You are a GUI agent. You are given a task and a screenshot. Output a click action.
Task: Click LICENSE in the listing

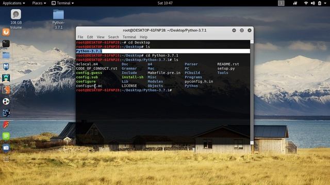[129, 86]
